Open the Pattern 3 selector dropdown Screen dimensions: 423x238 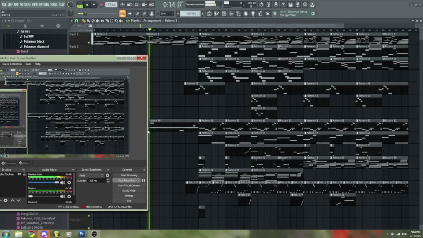pyautogui.click(x=192, y=14)
